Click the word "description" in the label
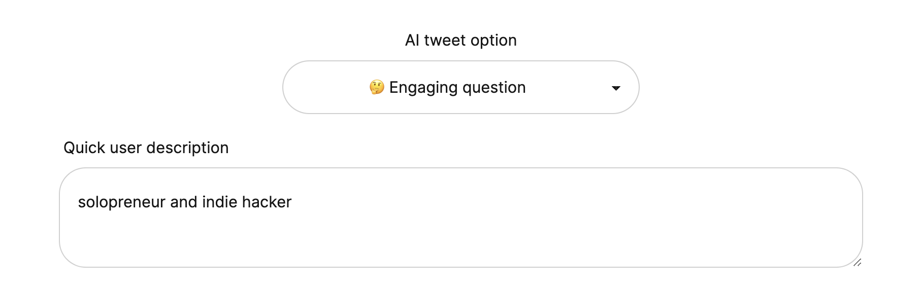 (187, 148)
